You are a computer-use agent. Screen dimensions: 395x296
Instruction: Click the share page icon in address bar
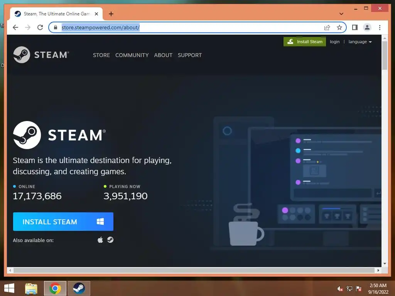[327, 27]
